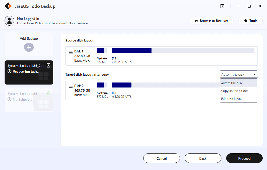Open Browse to Recover
The width and height of the screenshot is (267, 170).
[x=211, y=21]
